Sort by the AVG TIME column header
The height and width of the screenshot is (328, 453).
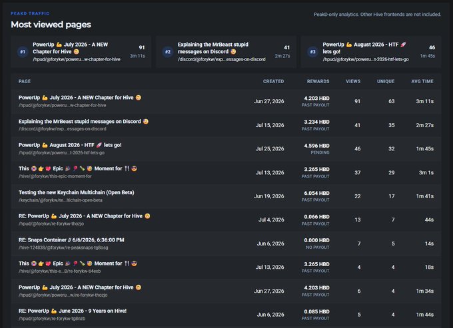click(x=422, y=81)
